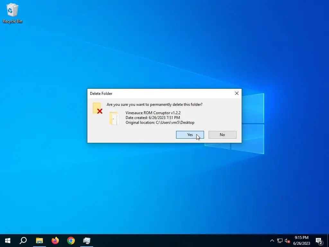
Task: Open the notification center icon
Action: (319, 241)
